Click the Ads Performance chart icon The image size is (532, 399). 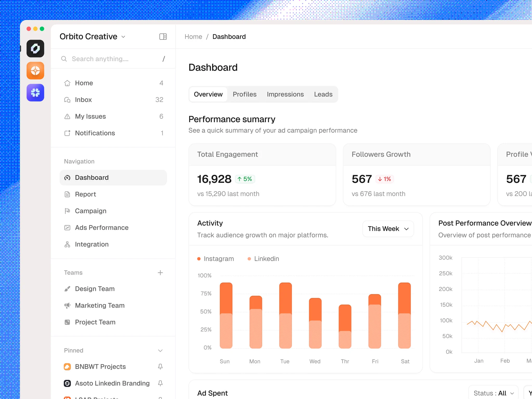(67, 228)
